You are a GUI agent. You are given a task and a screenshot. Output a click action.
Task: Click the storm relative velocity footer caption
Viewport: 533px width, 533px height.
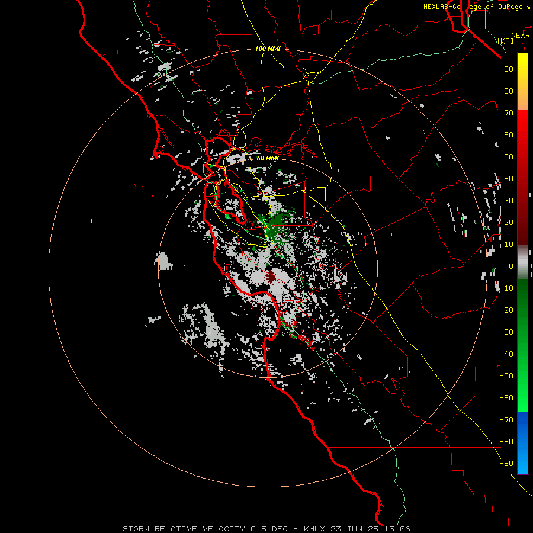click(x=266, y=529)
